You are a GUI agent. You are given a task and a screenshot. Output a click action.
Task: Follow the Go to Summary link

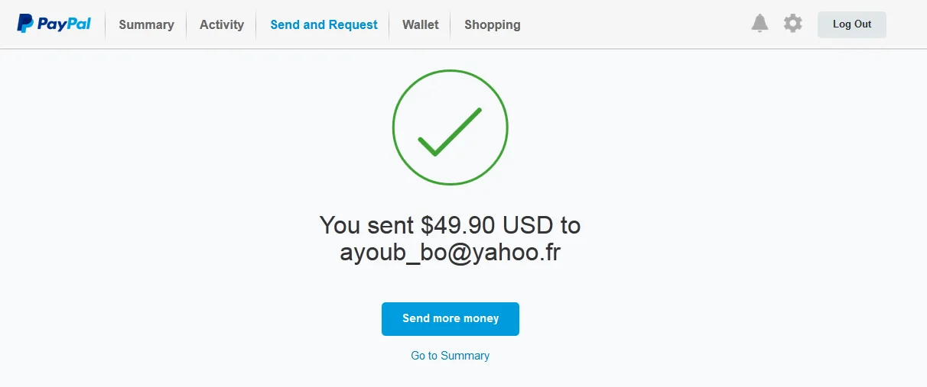click(450, 356)
